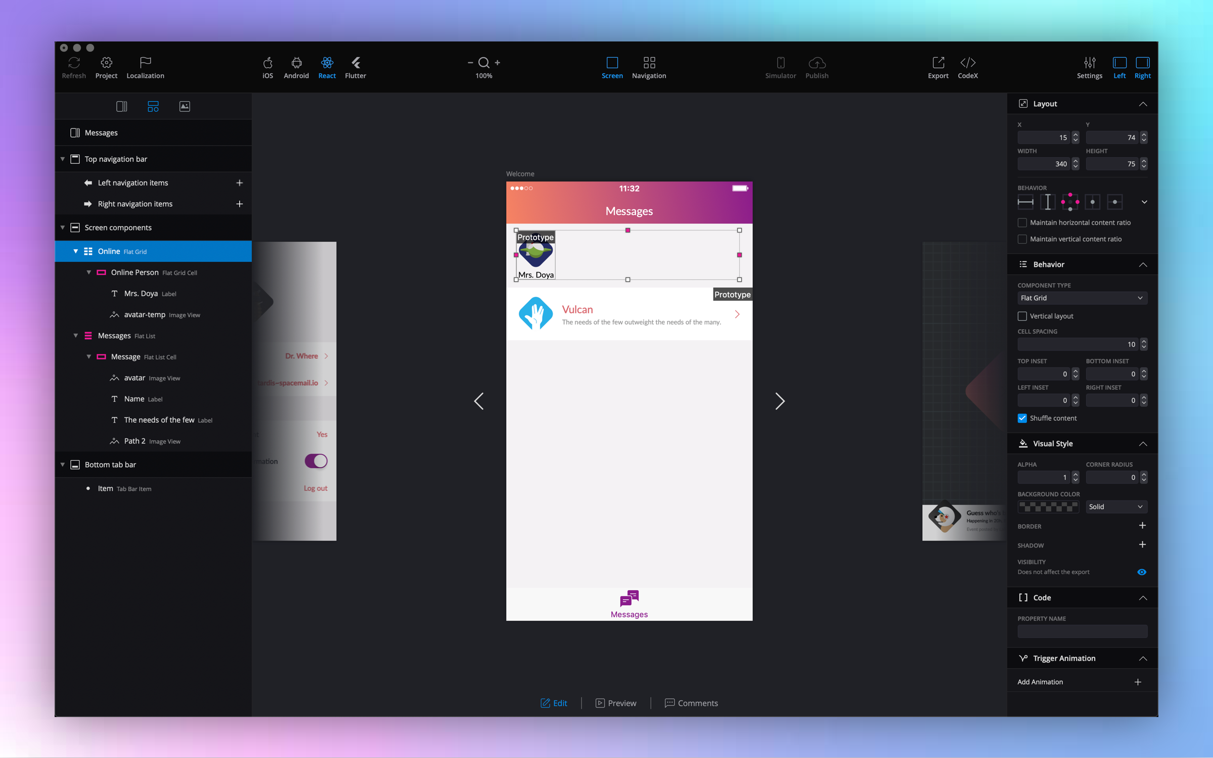Screen dimensions: 1213x758
Task: Click the Export icon
Action: click(x=938, y=63)
